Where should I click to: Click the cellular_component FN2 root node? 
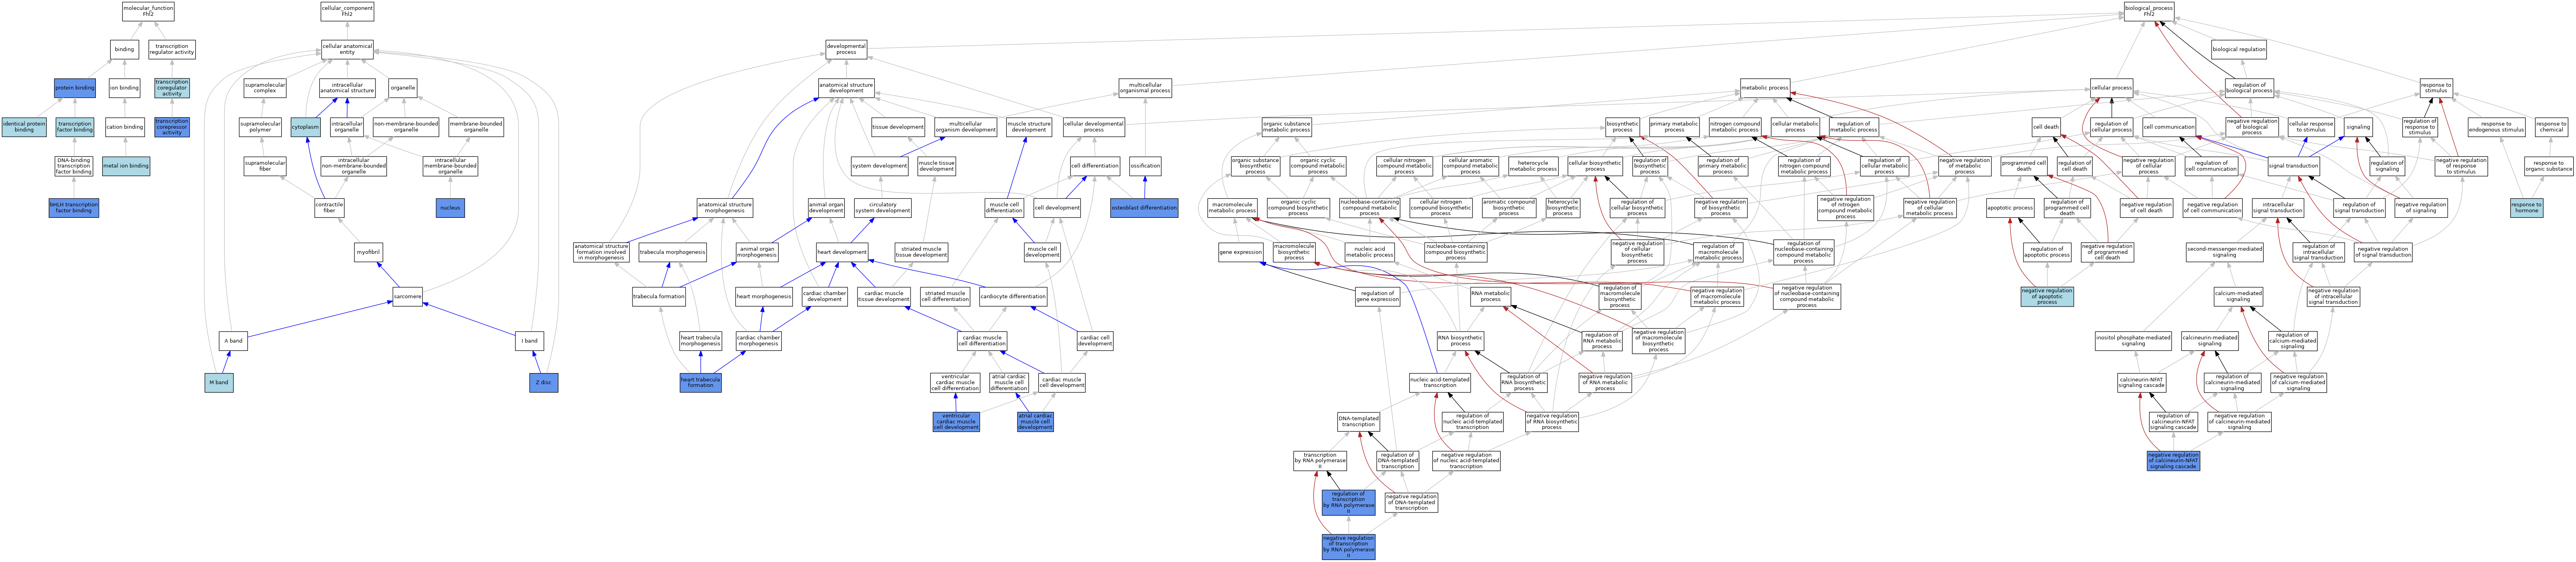[x=347, y=11]
